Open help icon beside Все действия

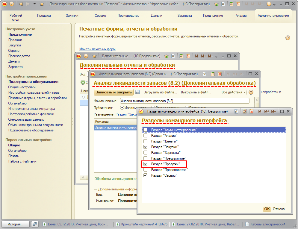click(x=251, y=92)
